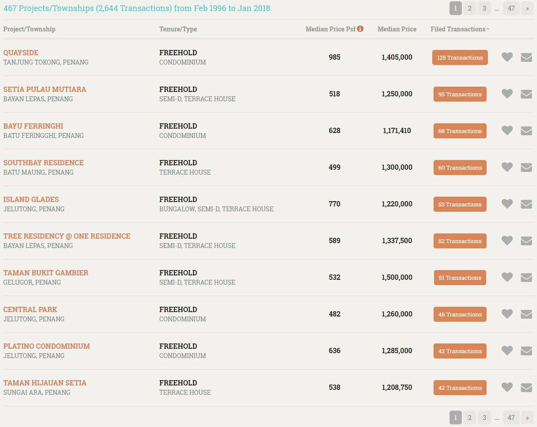Sort by Project/Township column header
537x427 pixels.
click(29, 29)
